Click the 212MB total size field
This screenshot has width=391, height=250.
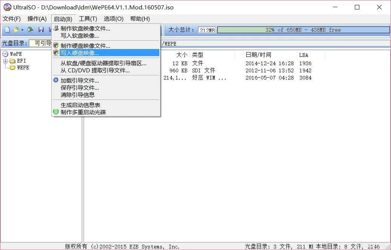click(207, 30)
